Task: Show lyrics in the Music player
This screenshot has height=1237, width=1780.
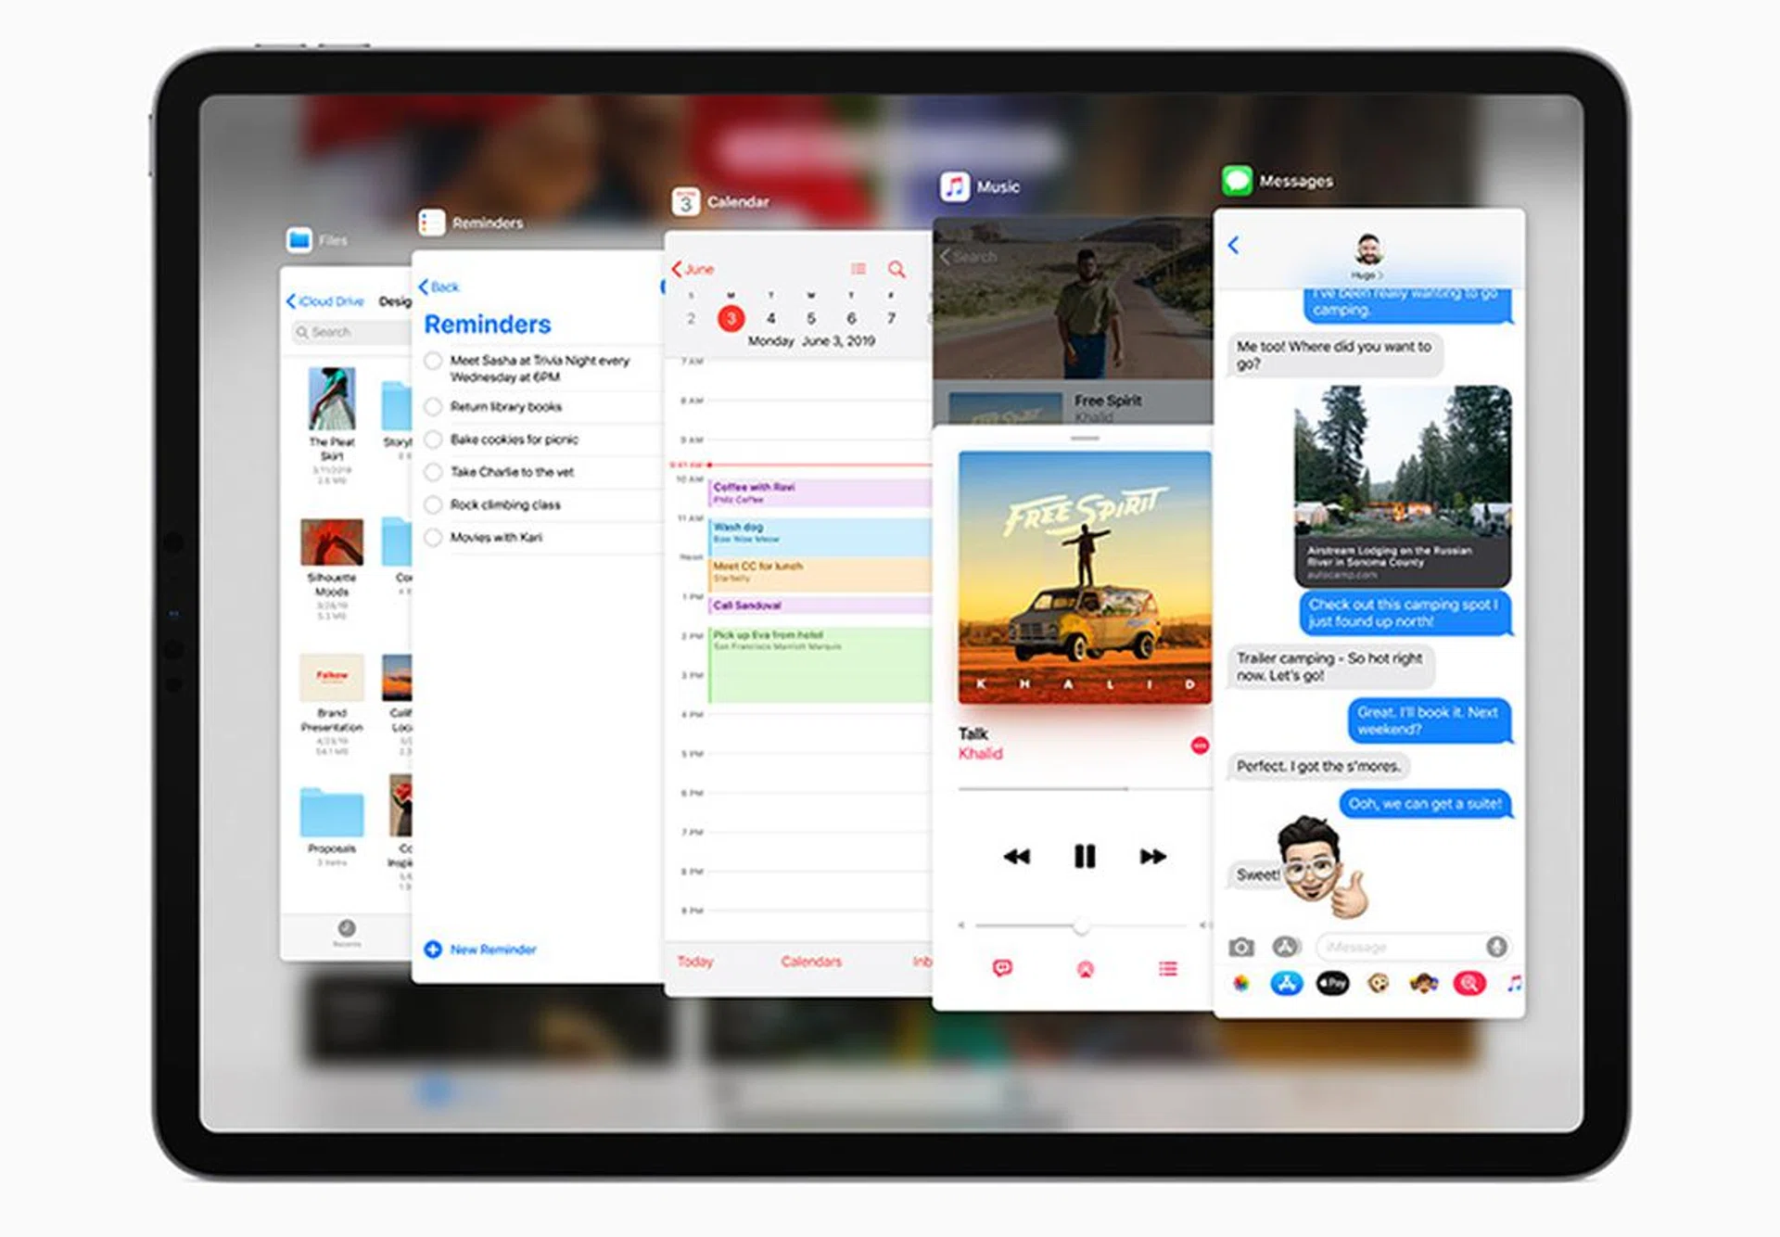Action: tap(1003, 969)
